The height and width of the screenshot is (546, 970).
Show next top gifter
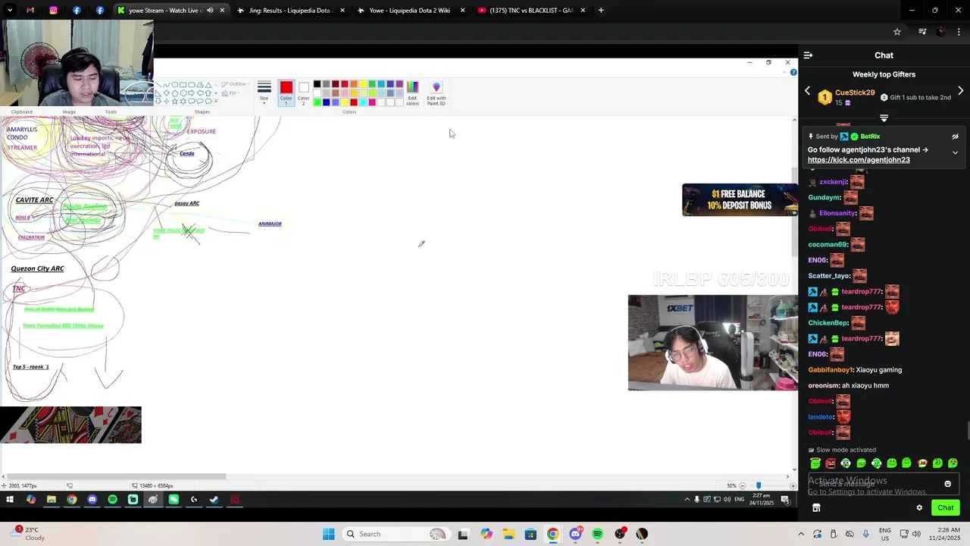tap(961, 91)
